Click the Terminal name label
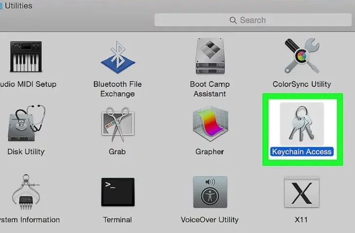The width and height of the screenshot is (355, 233). tap(117, 219)
